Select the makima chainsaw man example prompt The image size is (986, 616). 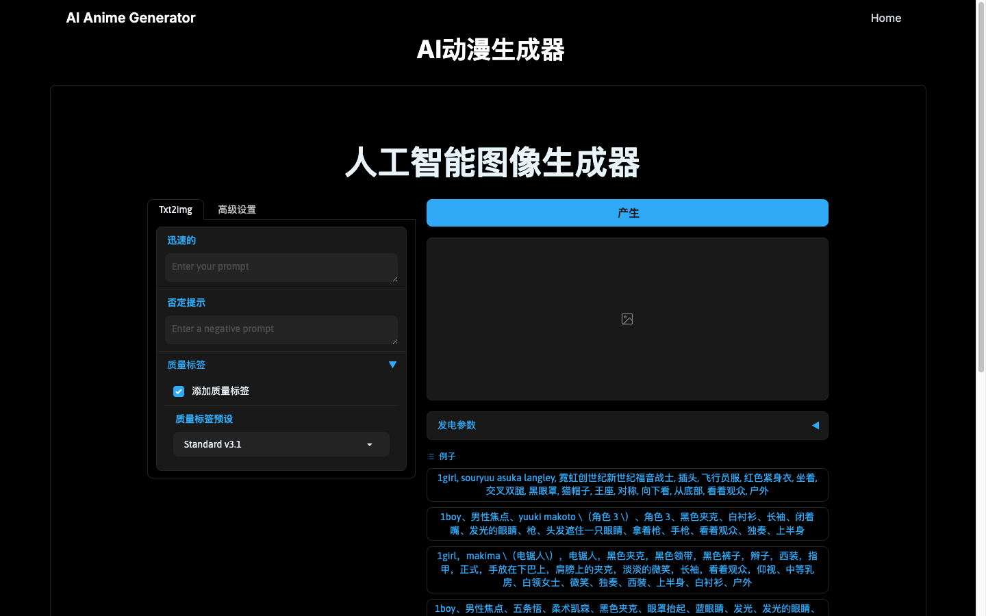[627, 569]
